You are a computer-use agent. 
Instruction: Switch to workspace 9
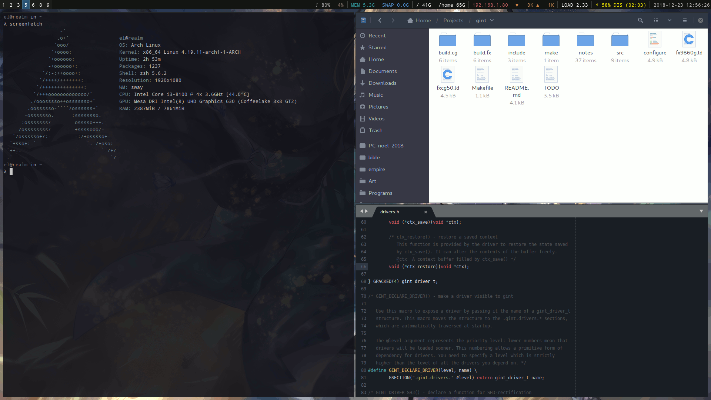48,5
